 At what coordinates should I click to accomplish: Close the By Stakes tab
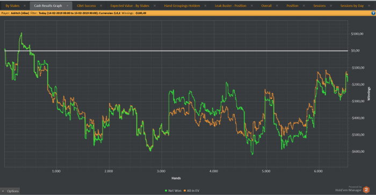click(x=25, y=6)
